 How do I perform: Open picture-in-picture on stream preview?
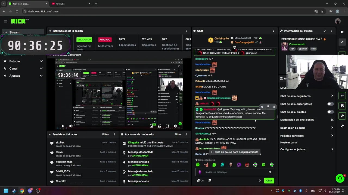151,126
